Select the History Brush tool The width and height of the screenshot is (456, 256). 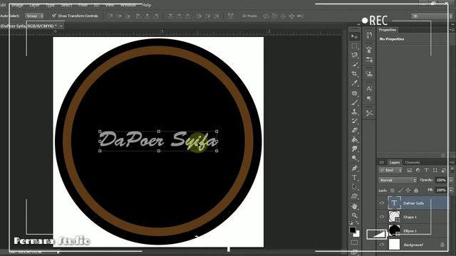coord(354,121)
